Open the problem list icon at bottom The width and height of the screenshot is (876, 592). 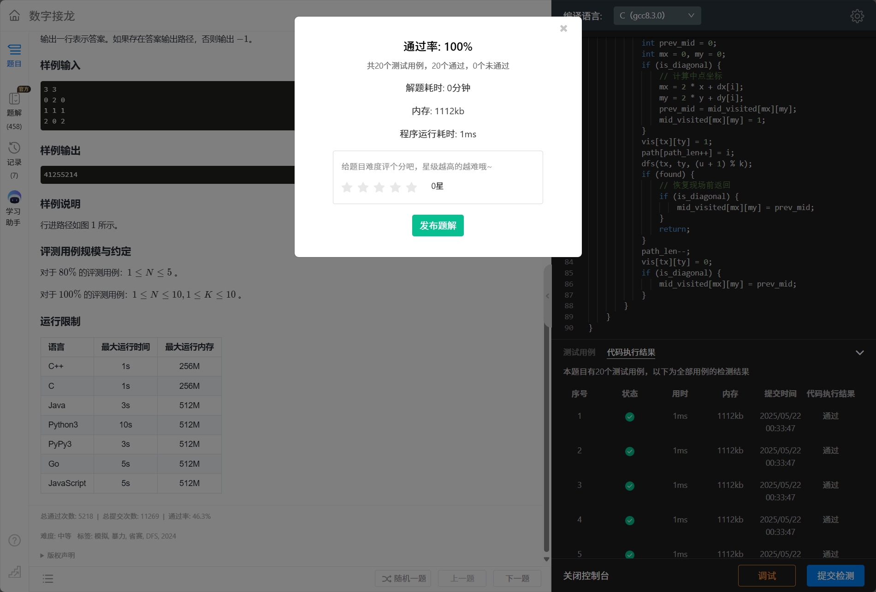click(x=48, y=579)
